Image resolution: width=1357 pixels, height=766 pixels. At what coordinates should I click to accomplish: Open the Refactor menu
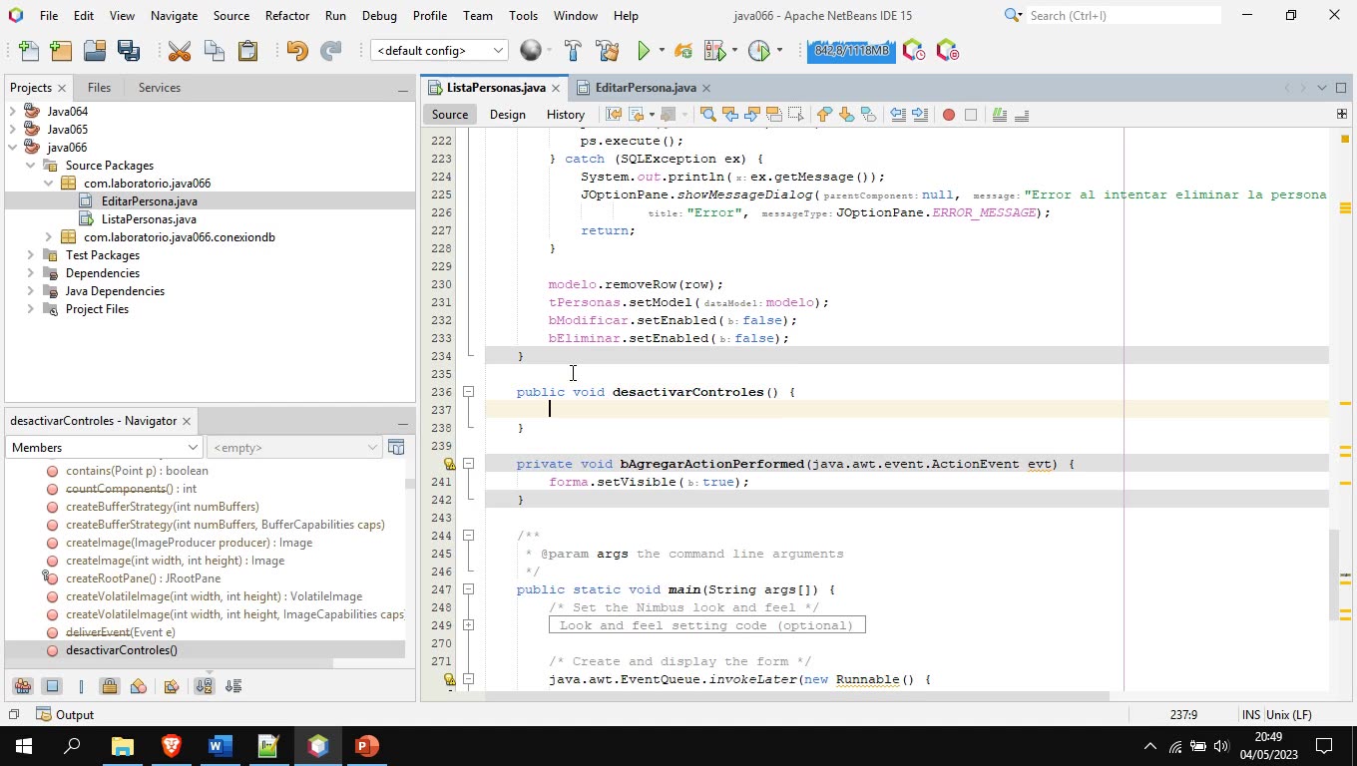[x=287, y=16]
